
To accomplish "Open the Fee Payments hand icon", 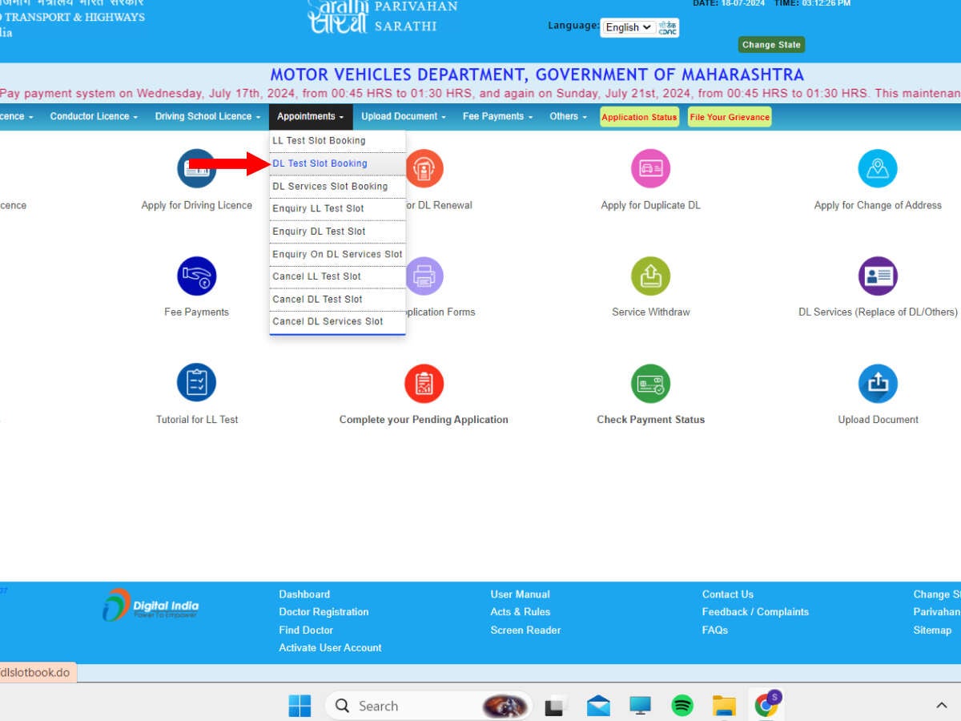I will [196, 276].
